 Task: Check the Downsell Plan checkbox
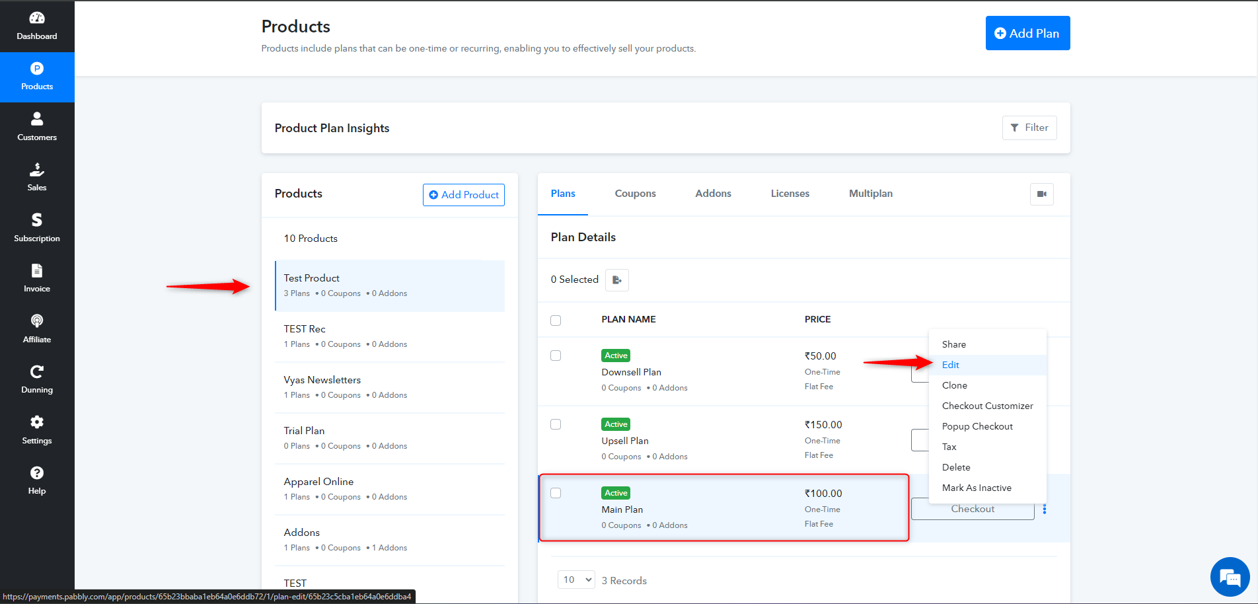(556, 356)
